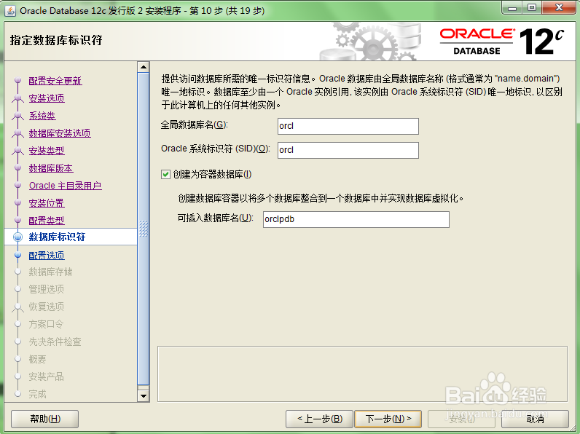580x434 pixels.
Task: Click the 可插入数据库名 text field
Action: (x=356, y=219)
